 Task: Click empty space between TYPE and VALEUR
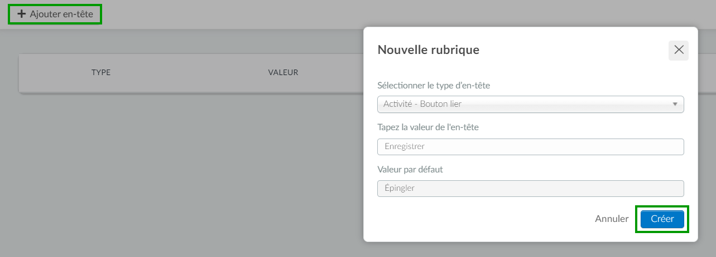[190, 72]
